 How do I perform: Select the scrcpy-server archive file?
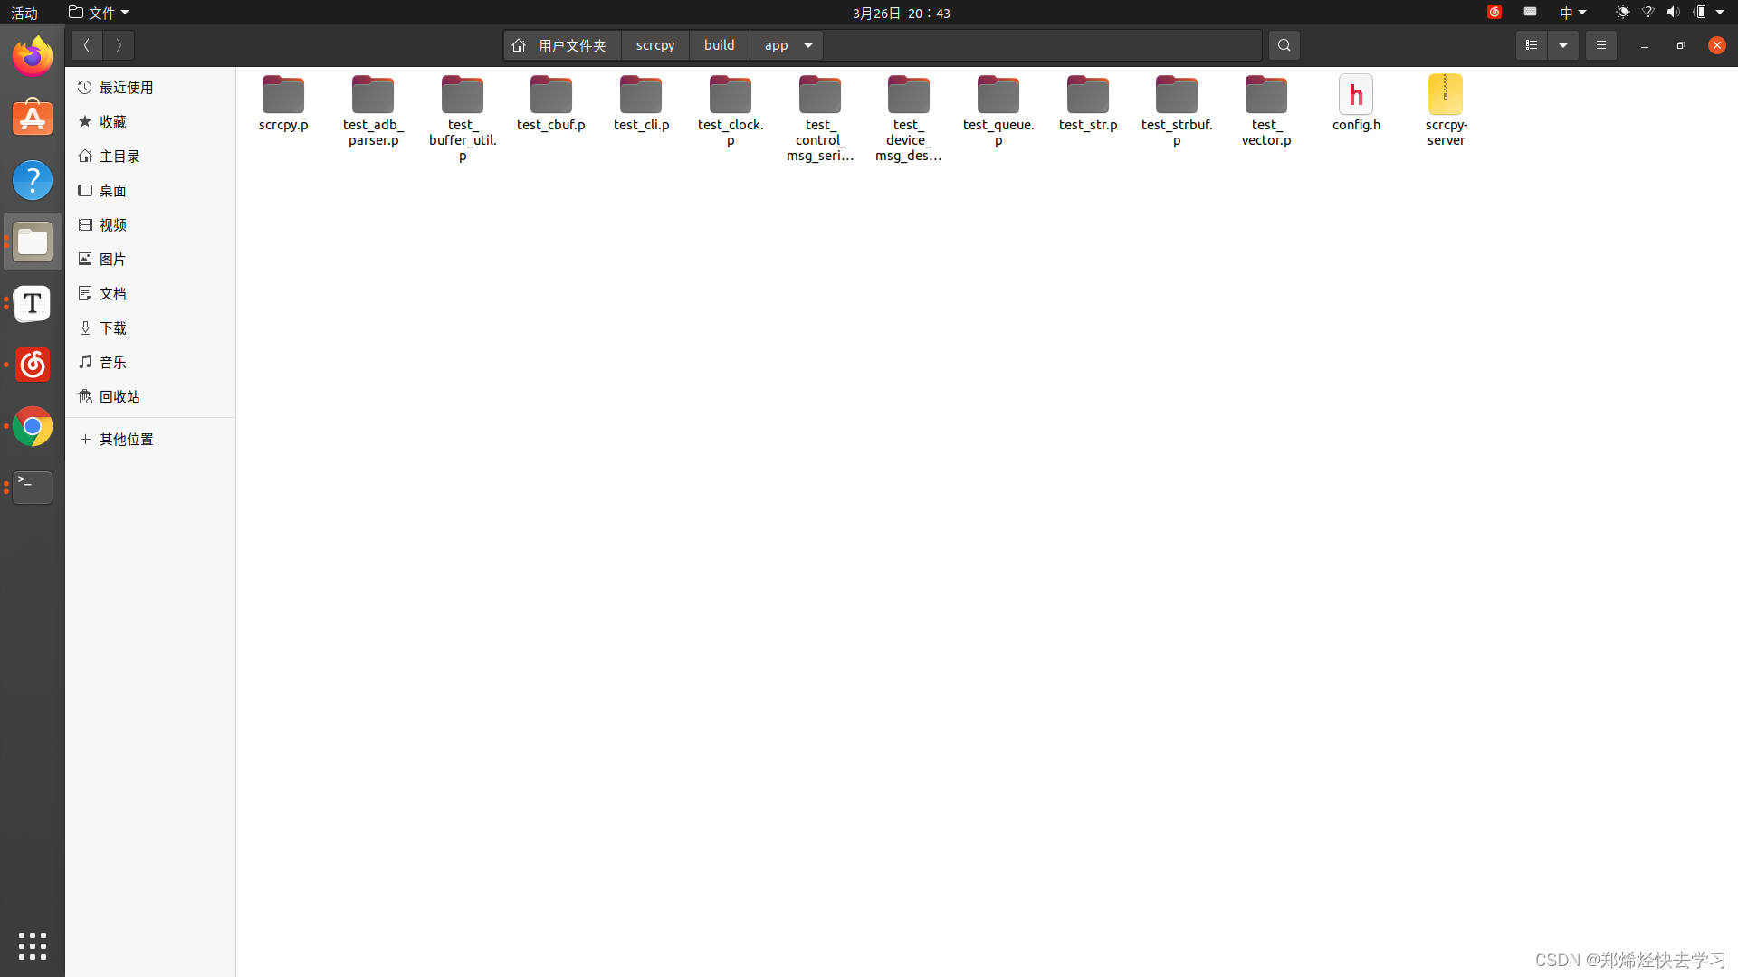point(1446,110)
